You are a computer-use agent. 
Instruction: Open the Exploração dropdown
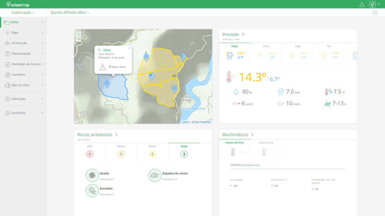click(x=23, y=12)
